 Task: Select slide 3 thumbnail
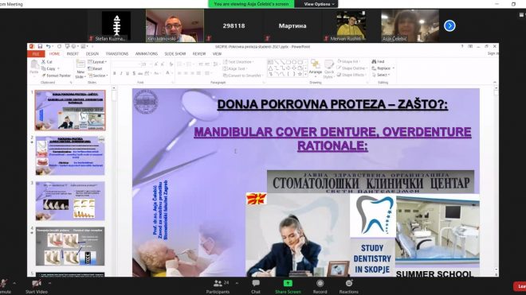click(x=70, y=201)
